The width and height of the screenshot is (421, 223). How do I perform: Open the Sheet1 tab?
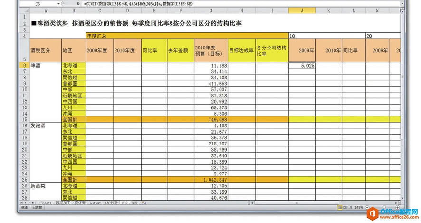click(46, 203)
